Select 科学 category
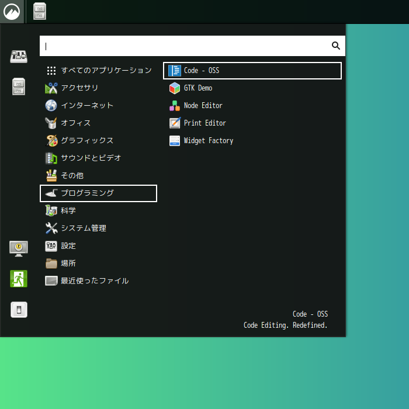Image resolution: width=409 pixels, height=409 pixels. pos(98,211)
